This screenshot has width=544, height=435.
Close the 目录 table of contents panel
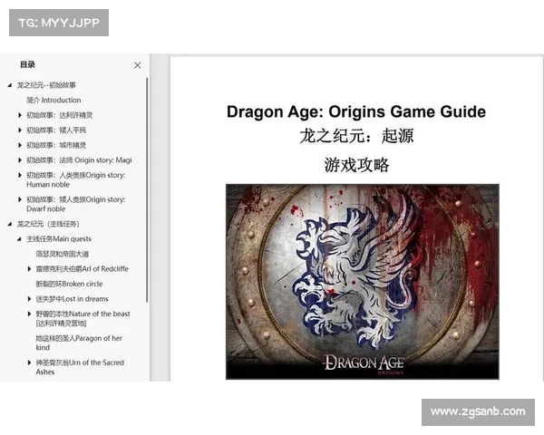[x=138, y=65]
